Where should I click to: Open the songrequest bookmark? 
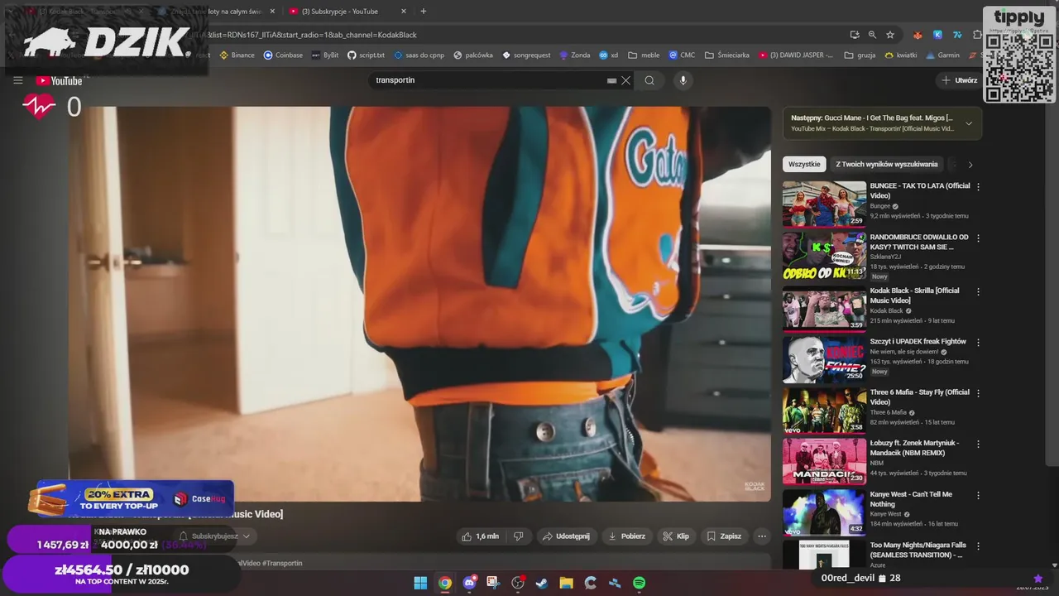[x=526, y=55]
